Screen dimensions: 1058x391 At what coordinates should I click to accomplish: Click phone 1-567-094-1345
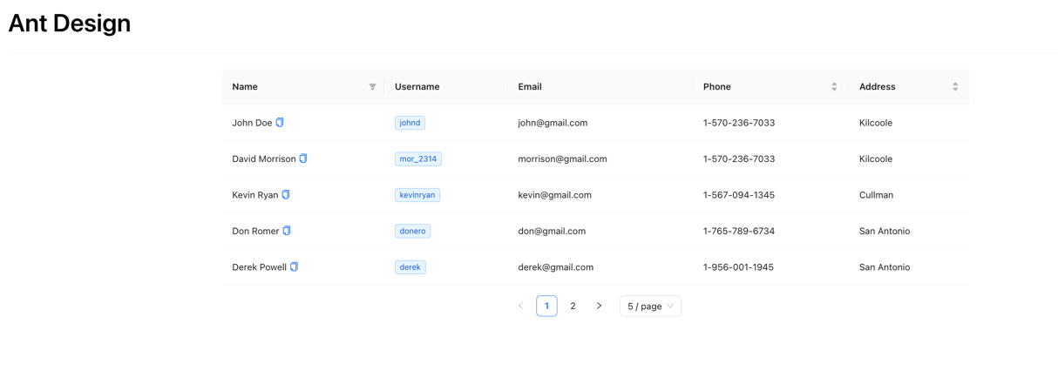[739, 195]
